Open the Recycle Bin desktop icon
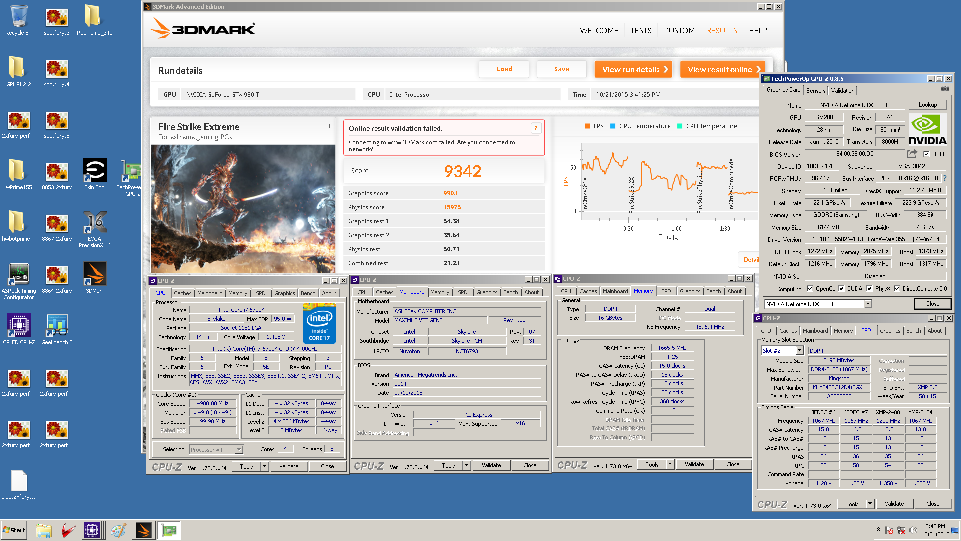The image size is (961, 541). point(19,20)
